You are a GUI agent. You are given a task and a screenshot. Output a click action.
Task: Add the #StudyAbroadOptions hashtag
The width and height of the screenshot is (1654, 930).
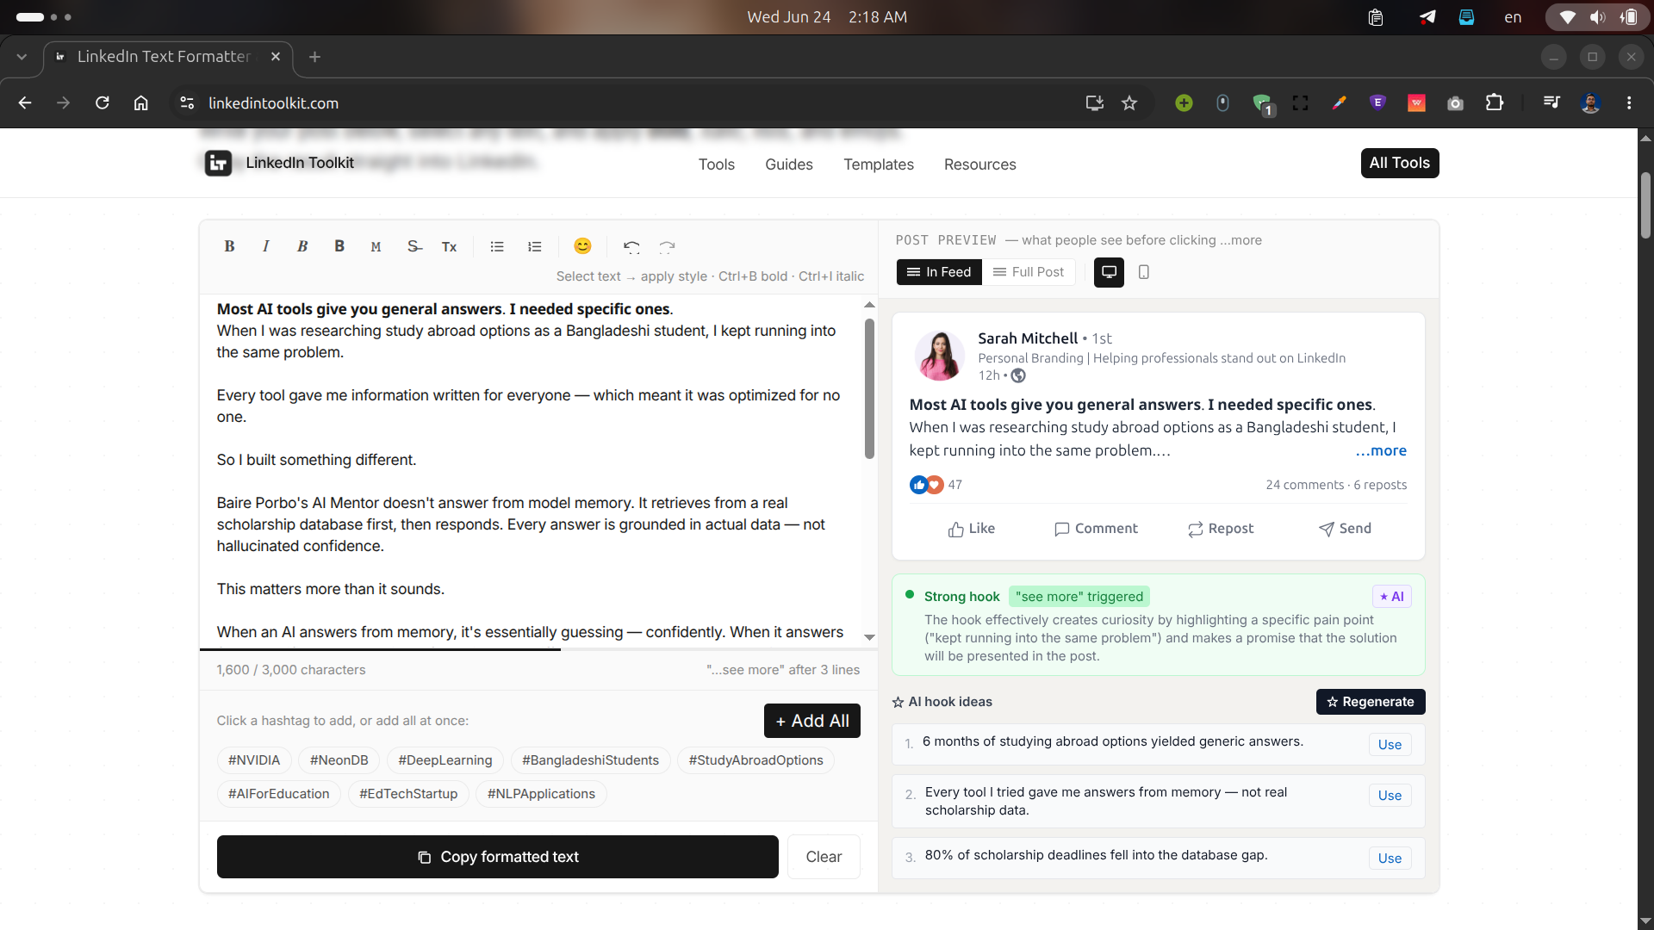755,760
